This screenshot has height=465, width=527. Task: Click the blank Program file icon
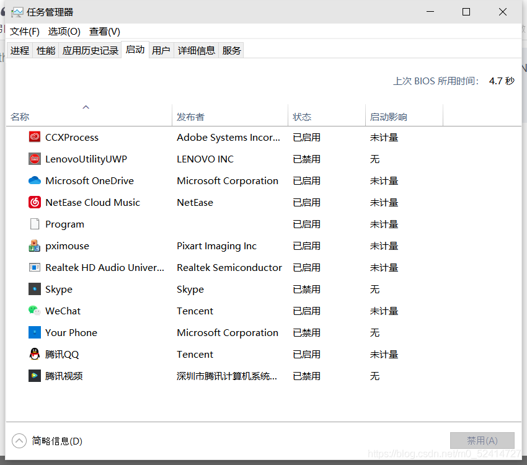[35, 224]
